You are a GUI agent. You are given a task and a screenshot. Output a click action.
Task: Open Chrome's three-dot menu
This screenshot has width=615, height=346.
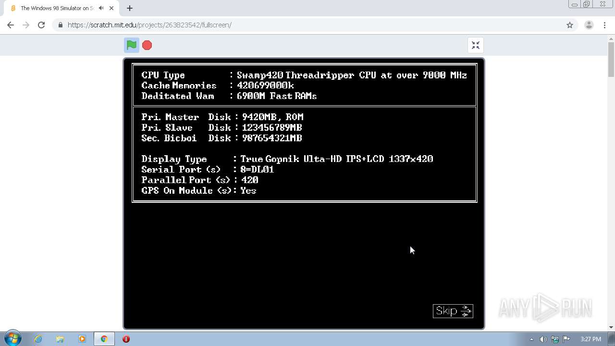coord(604,25)
